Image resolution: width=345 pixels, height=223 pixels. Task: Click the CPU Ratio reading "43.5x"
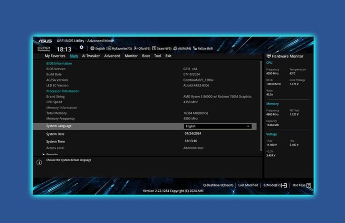(269, 94)
